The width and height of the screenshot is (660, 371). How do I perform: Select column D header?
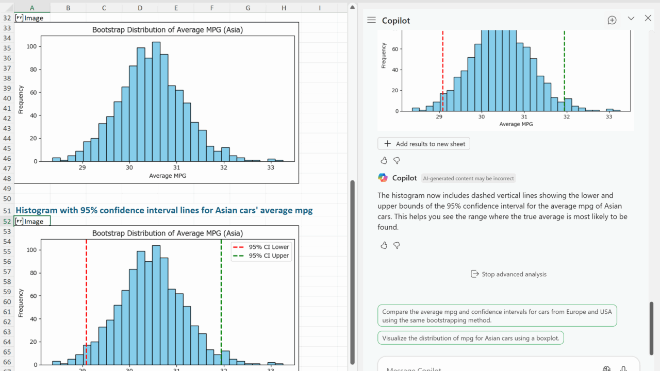[x=140, y=8]
